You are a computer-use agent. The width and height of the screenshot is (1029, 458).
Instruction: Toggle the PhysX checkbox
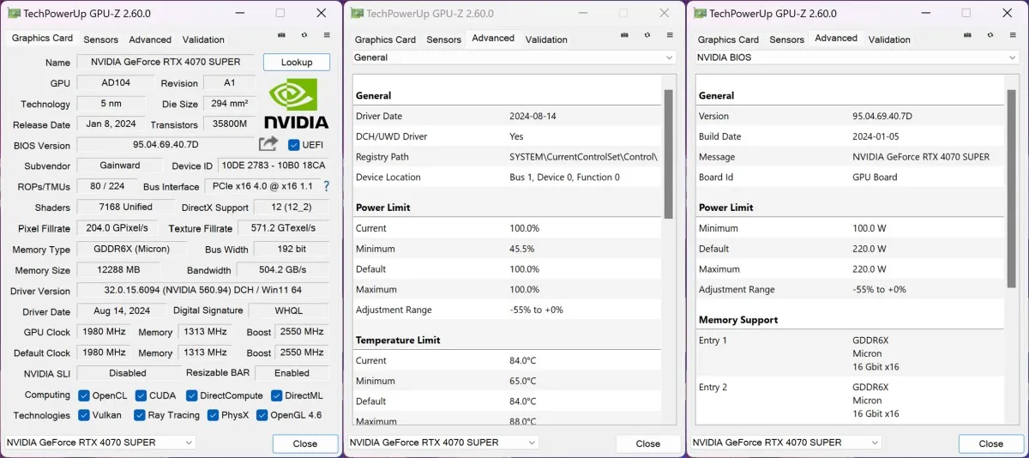[213, 415]
